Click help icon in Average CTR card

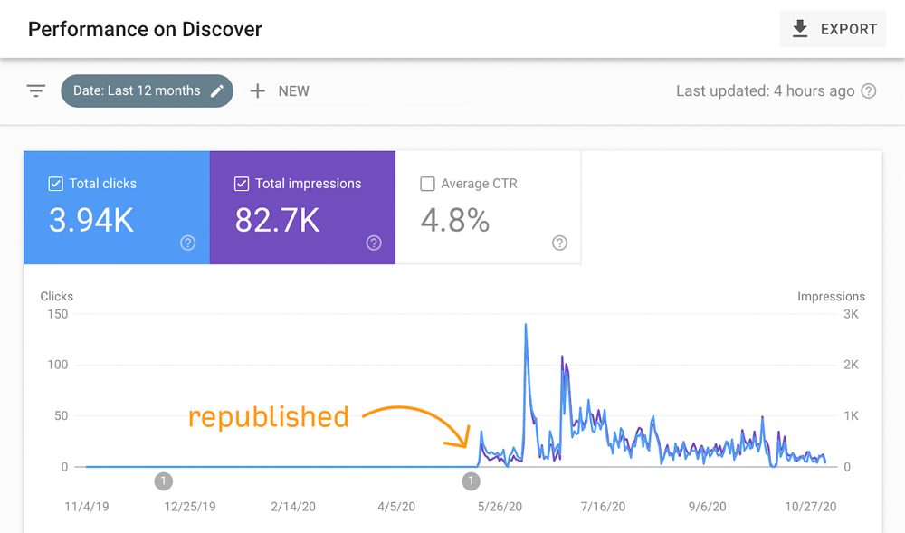pos(559,243)
